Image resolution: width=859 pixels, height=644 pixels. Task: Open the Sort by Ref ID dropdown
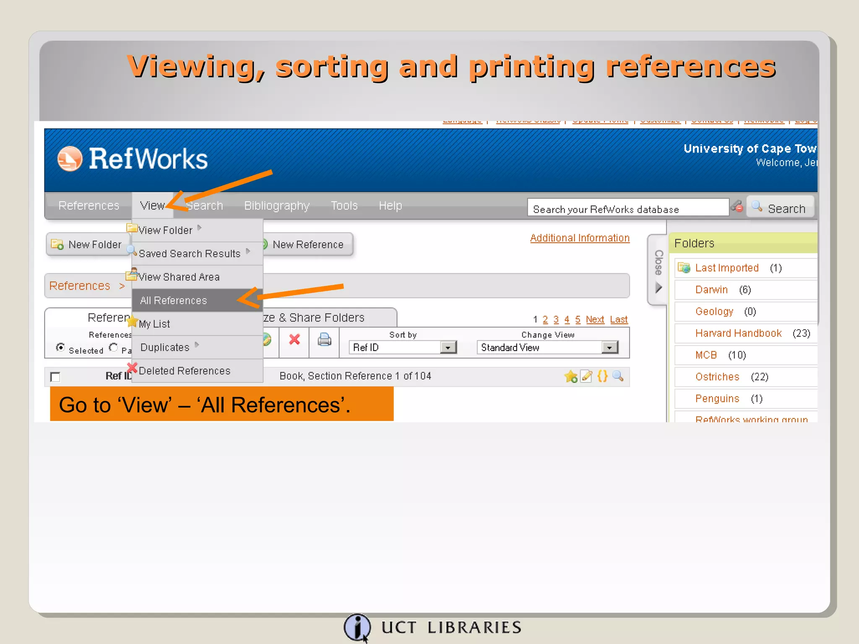point(403,347)
